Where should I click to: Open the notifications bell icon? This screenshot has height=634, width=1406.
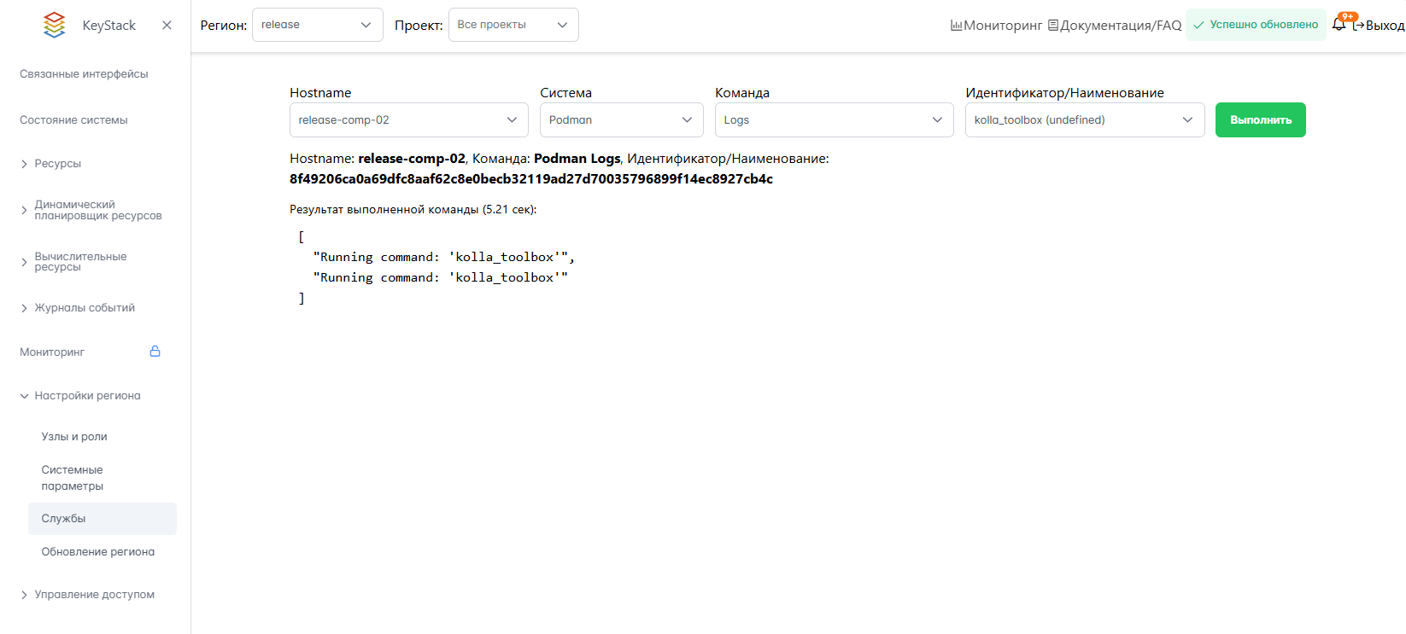[1339, 25]
